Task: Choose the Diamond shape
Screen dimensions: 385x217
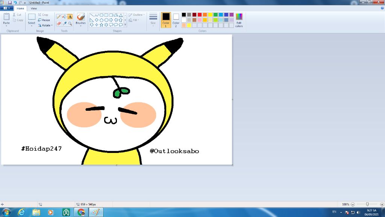Action: (97, 20)
